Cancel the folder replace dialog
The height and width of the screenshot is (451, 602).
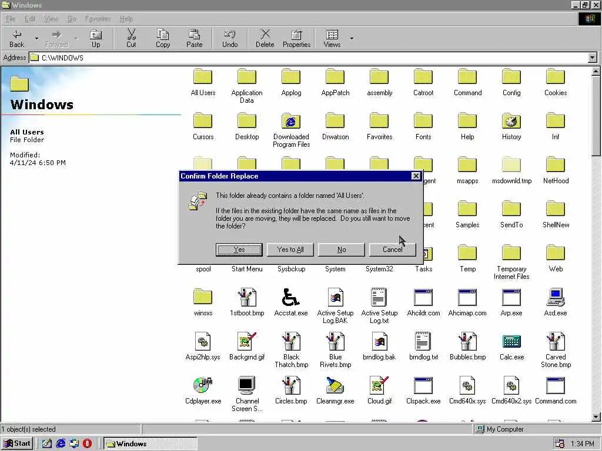pos(392,250)
